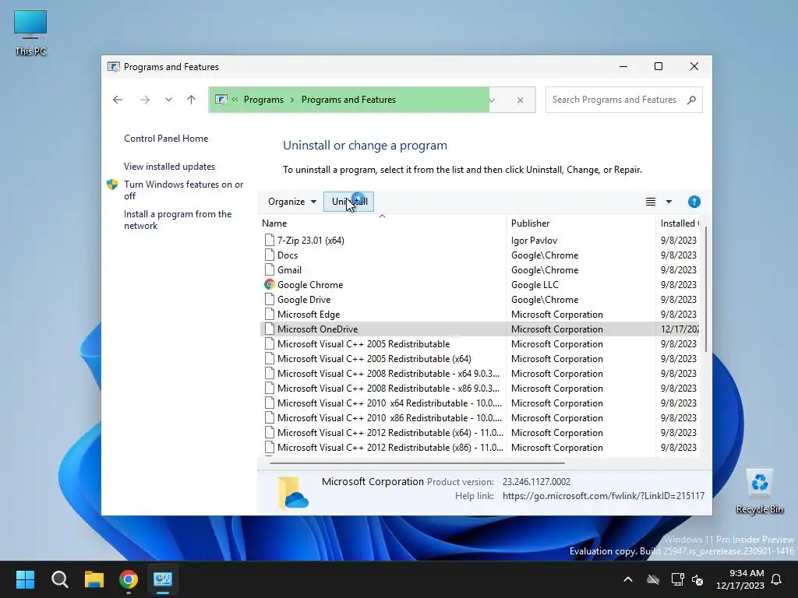Screen dimensions: 798x598
Task: Click the Google LLC publisher cell
Action: coord(535,285)
